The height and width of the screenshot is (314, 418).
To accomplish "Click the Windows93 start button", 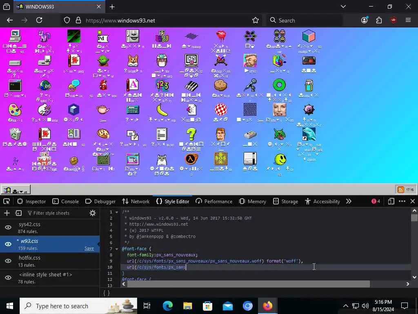I will 16,190.
